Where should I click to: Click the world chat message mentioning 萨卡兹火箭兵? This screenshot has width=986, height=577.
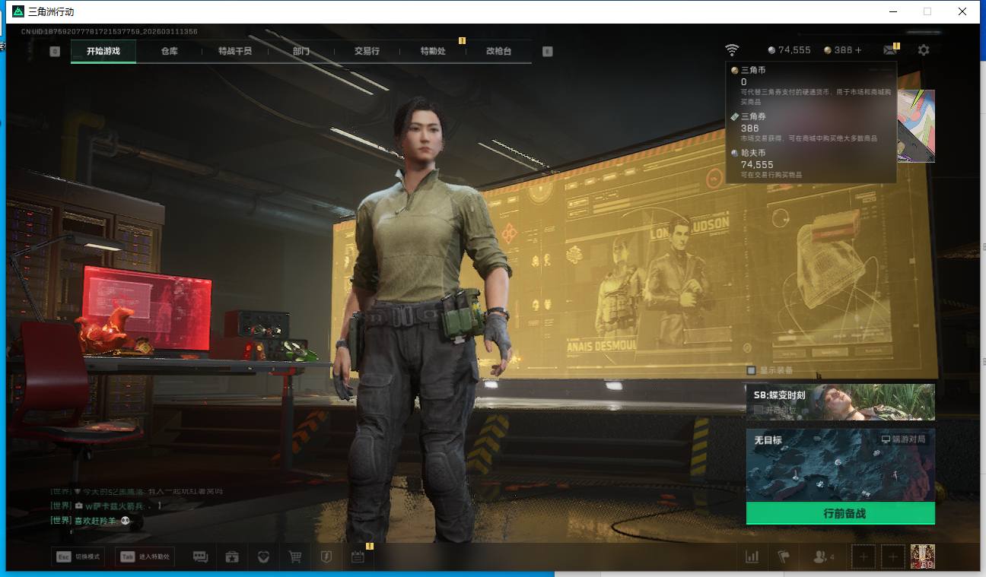(106, 506)
